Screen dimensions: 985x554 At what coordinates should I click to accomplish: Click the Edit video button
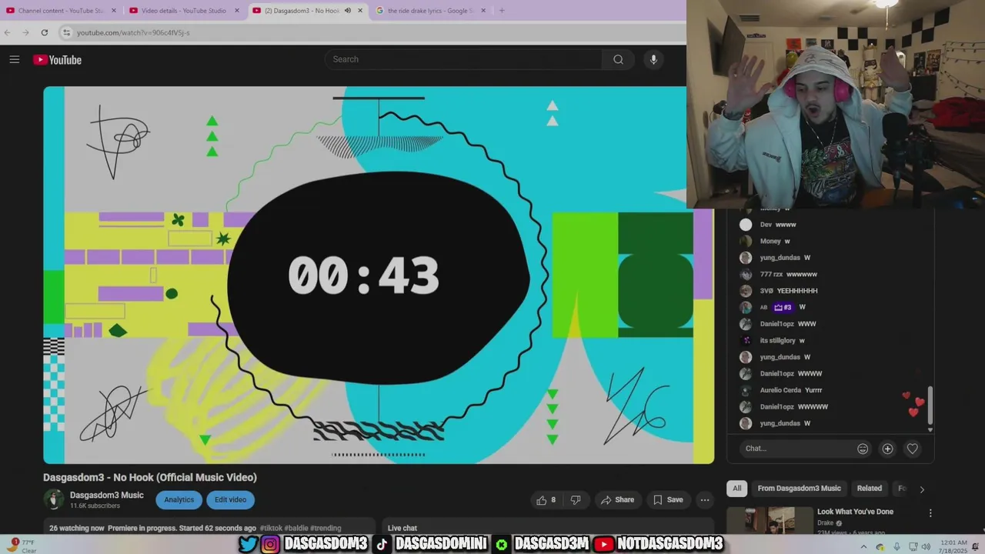(x=230, y=500)
